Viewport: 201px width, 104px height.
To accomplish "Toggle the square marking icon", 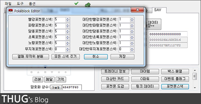I will click(45, 72).
